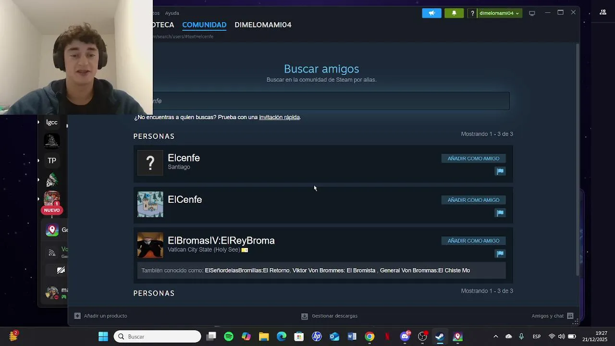
Task: Click the taskbar Buscar search box
Action: 158,336
